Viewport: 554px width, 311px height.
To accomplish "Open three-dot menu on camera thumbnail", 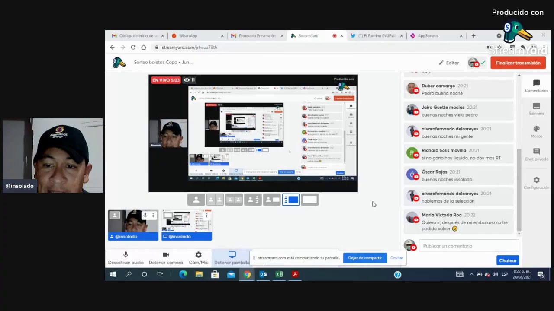I will tap(153, 215).
